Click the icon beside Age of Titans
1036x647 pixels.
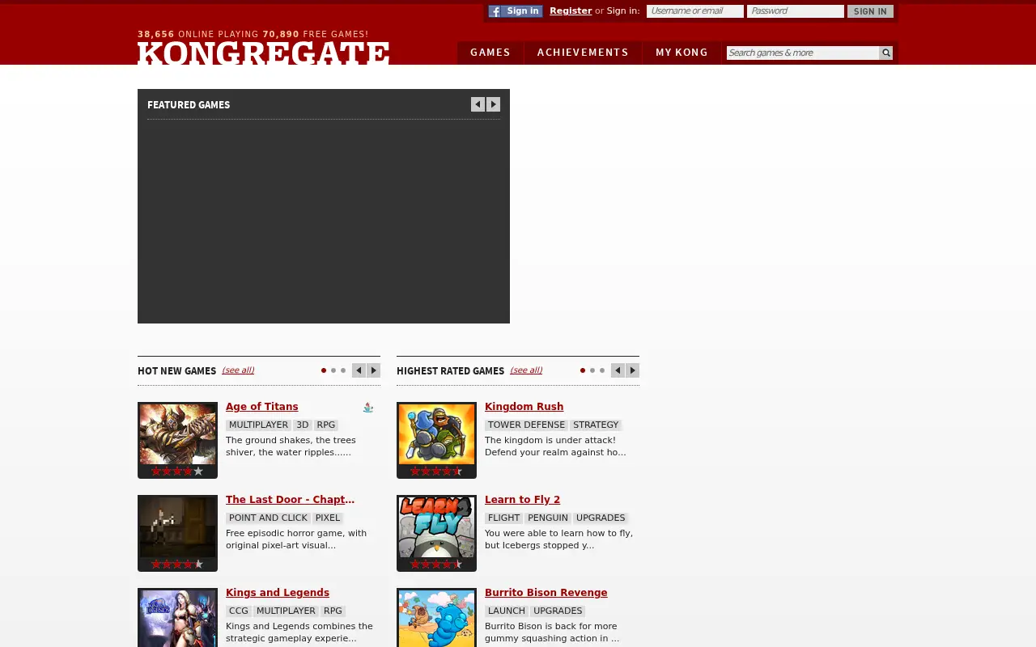(368, 408)
